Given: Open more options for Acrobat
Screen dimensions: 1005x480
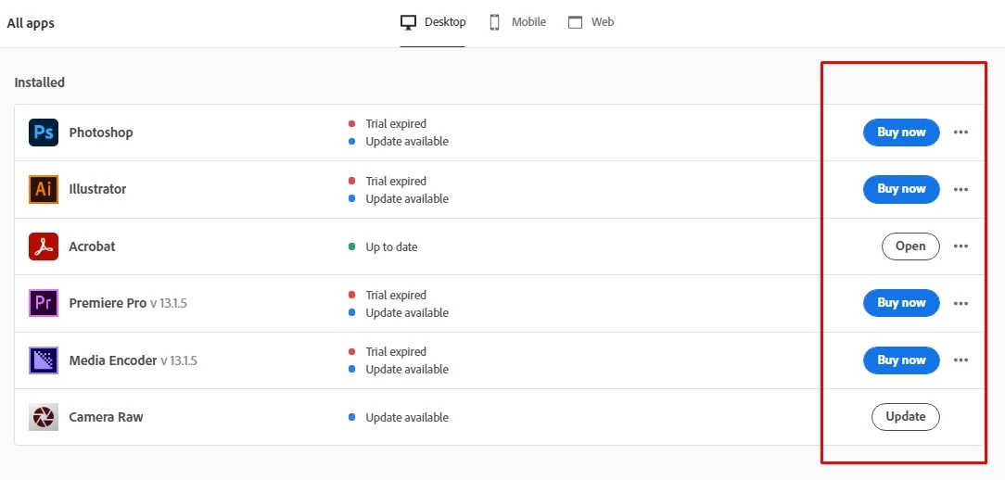Looking at the screenshot, I should point(960,246).
